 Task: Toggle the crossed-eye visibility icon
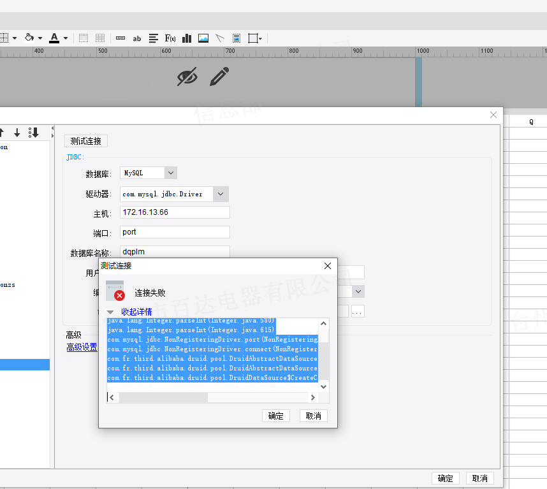coord(187,77)
